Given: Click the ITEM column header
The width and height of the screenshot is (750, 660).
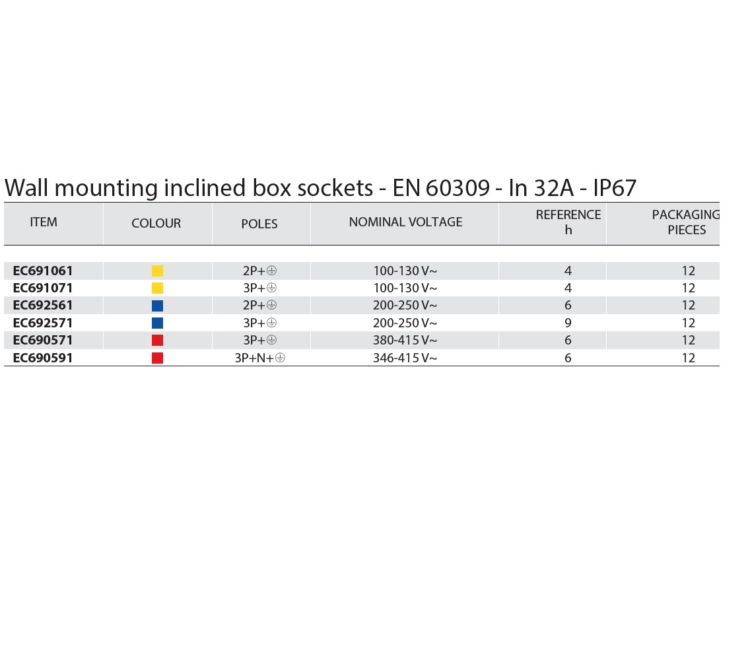Looking at the screenshot, I should pos(44,222).
